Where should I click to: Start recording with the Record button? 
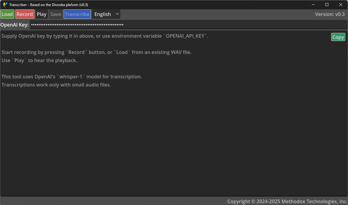coord(25,14)
